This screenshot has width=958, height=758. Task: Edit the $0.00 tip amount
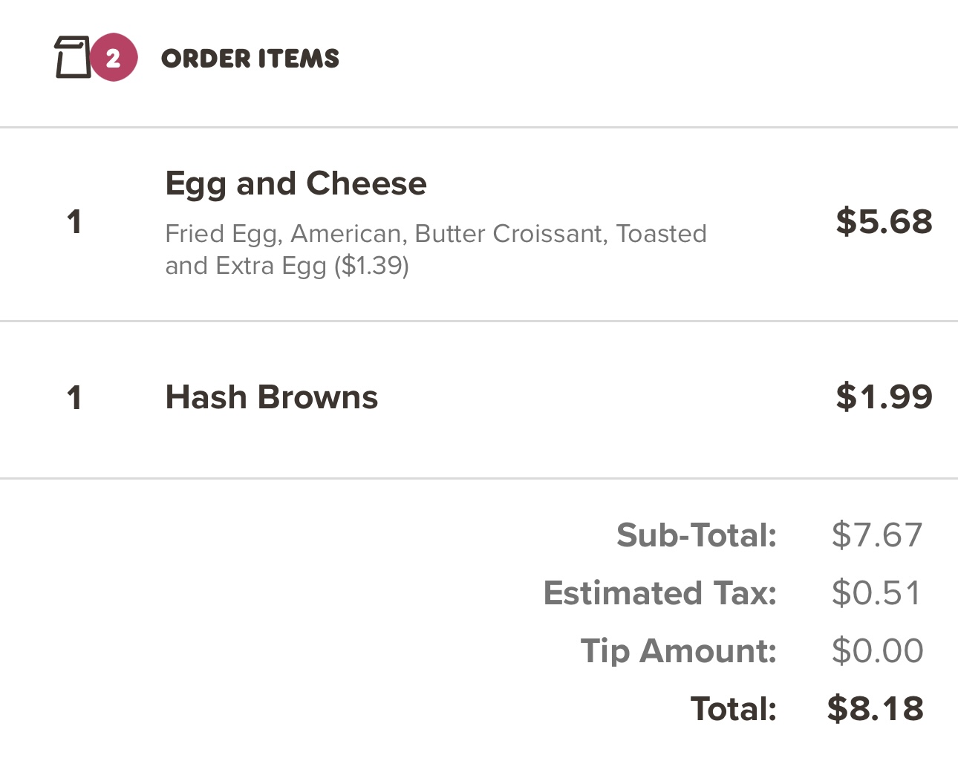[877, 650]
